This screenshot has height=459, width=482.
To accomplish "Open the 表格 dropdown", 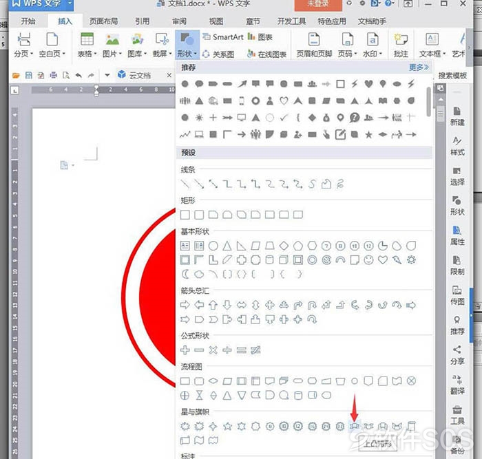I will 87,45.
